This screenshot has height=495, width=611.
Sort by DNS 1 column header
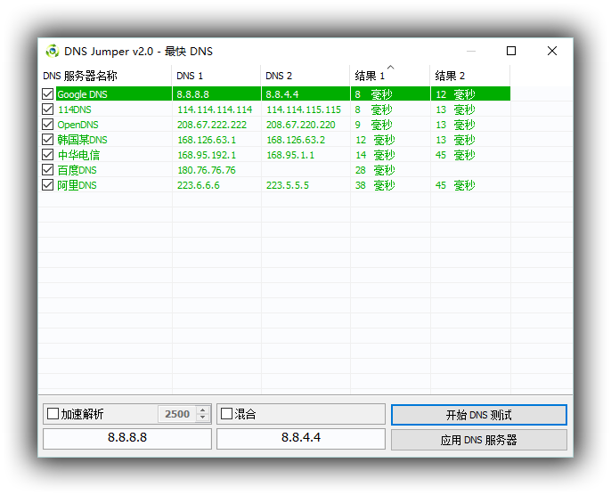(x=216, y=76)
